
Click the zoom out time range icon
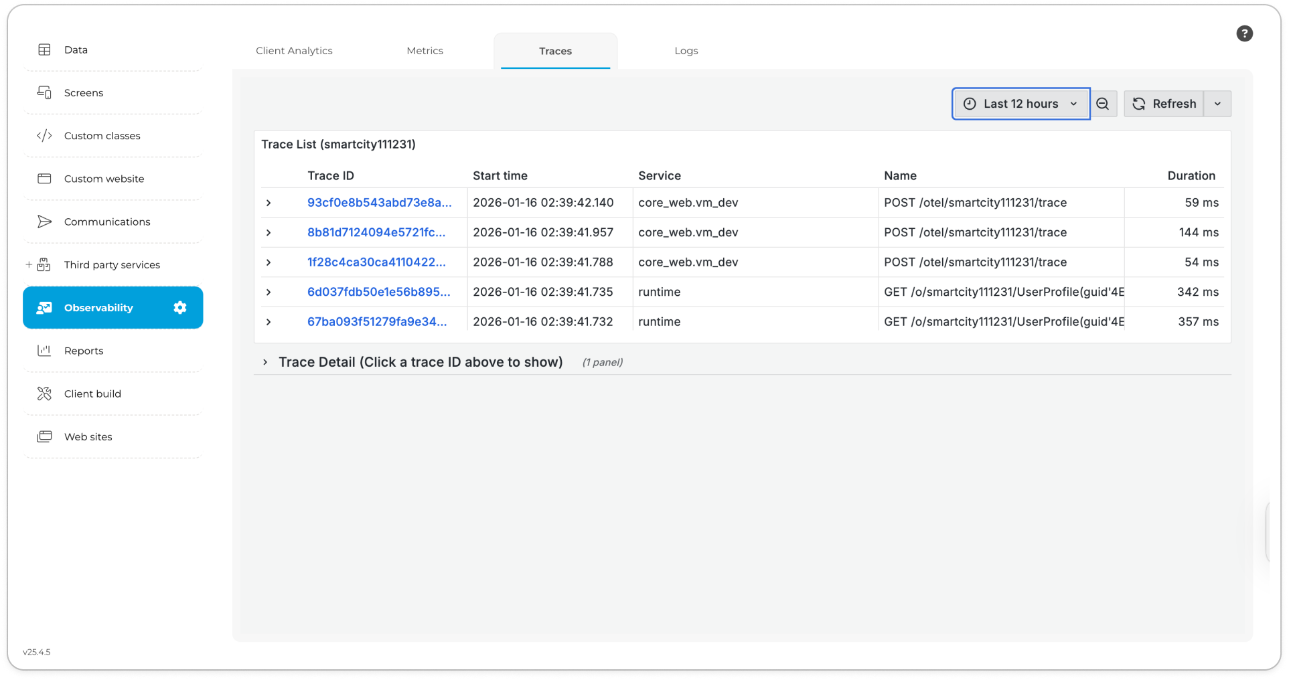coord(1102,104)
